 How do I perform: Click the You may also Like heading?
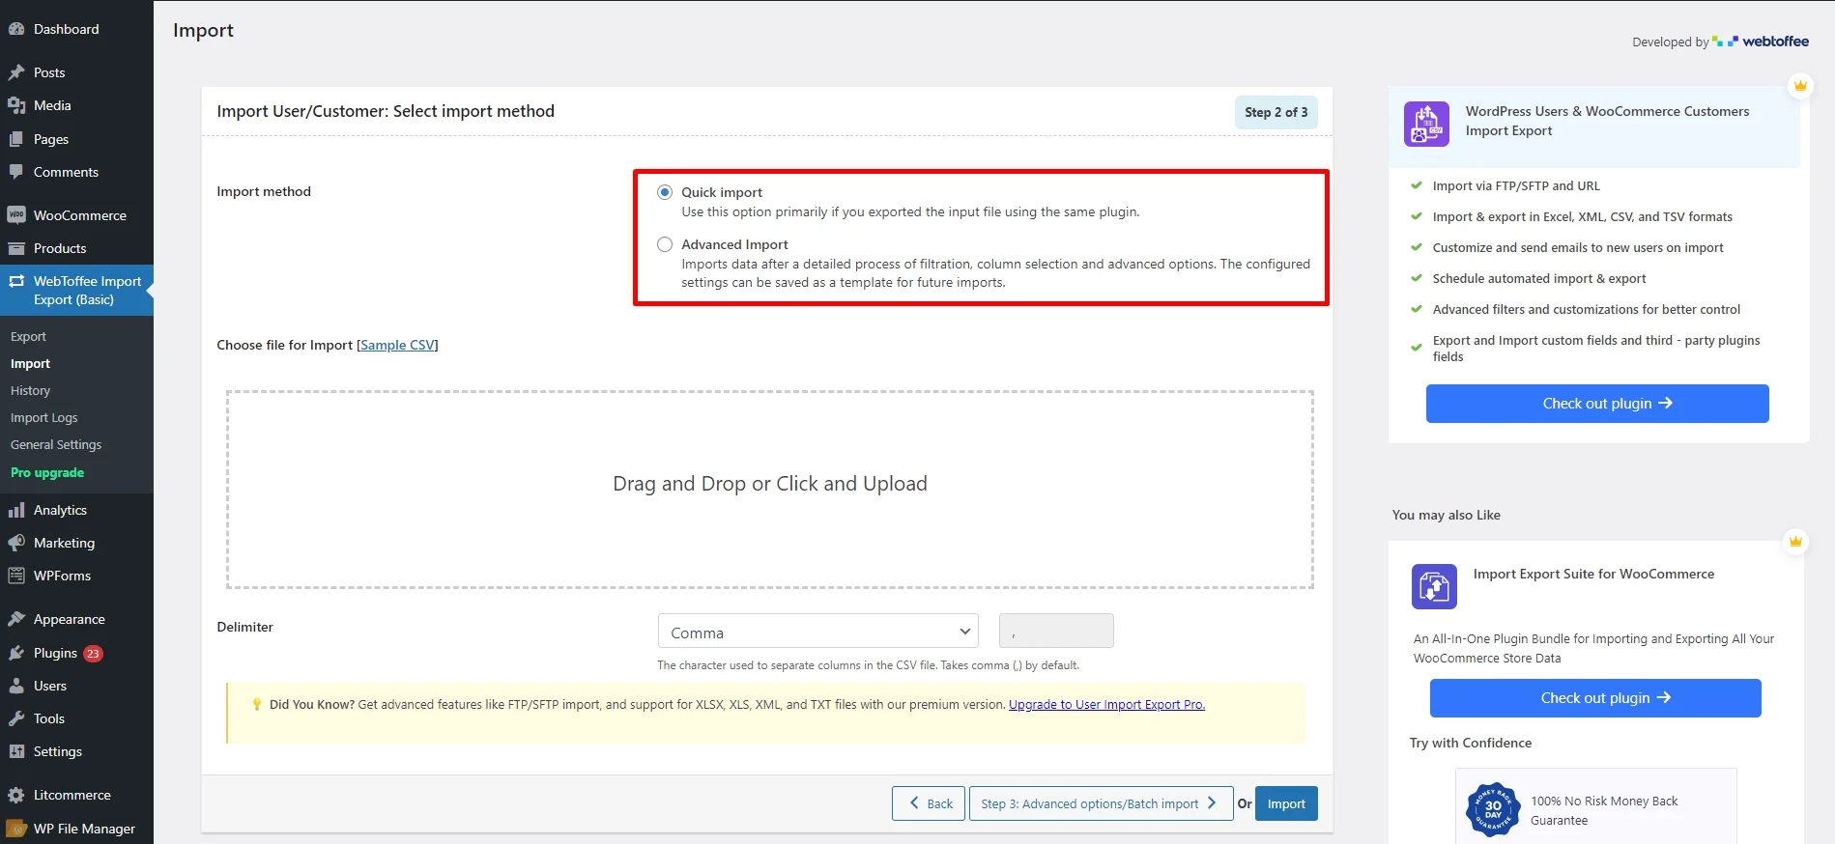(1447, 515)
